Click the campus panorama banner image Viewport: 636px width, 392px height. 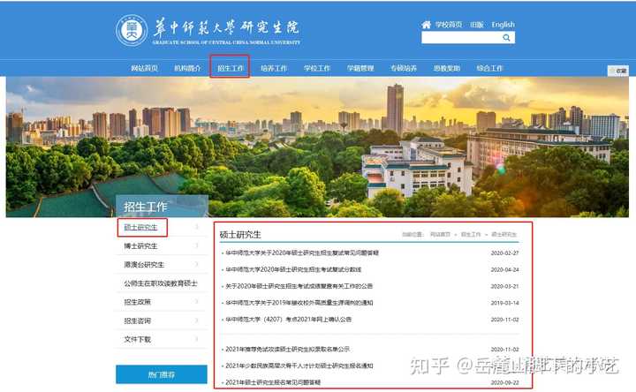(317, 147)
